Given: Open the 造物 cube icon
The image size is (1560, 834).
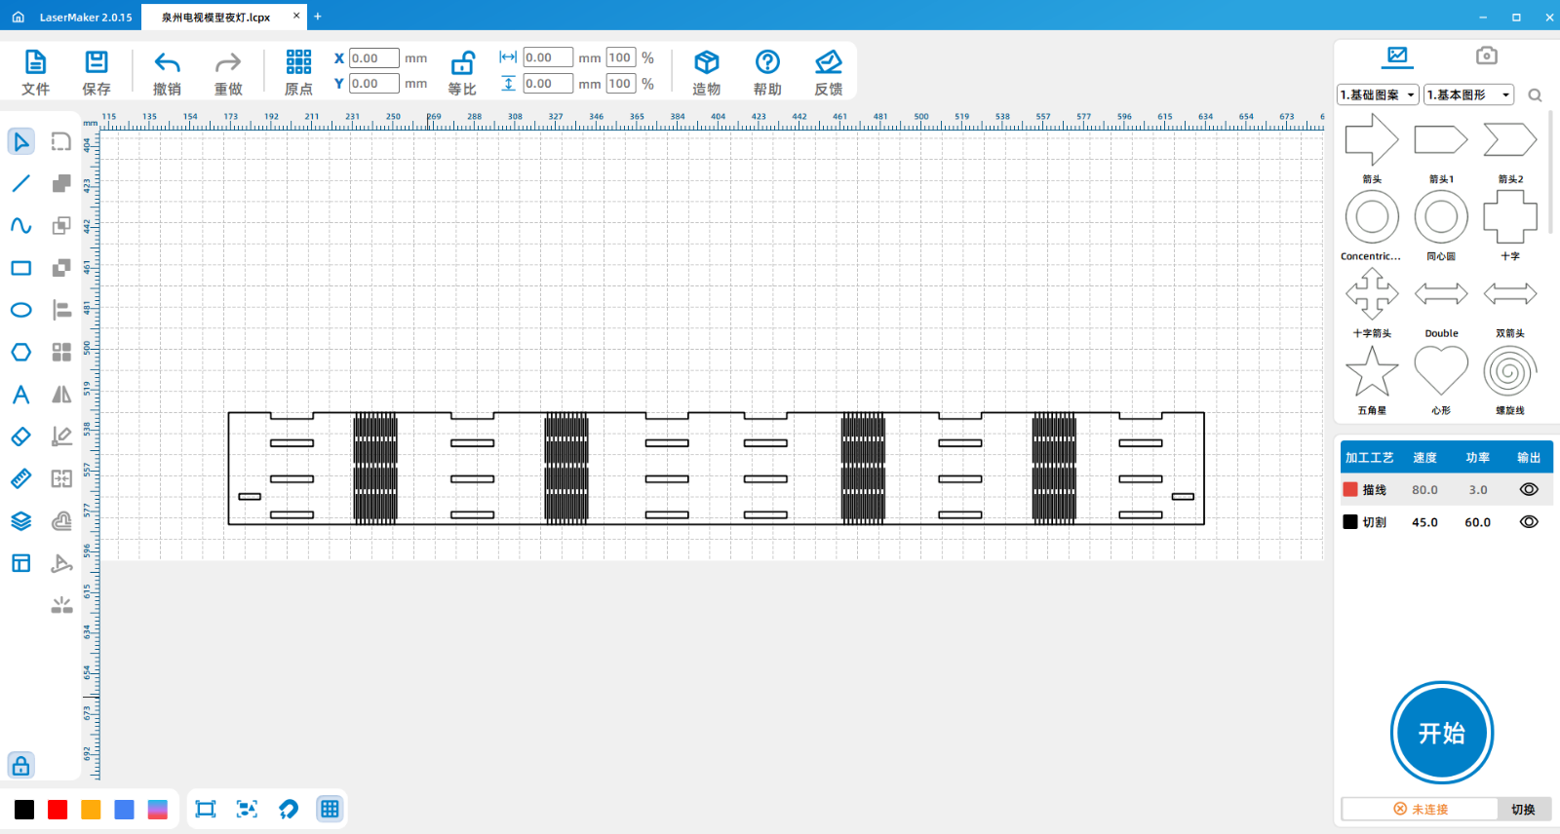Looking at the screenshot, I should coord(706,63).
